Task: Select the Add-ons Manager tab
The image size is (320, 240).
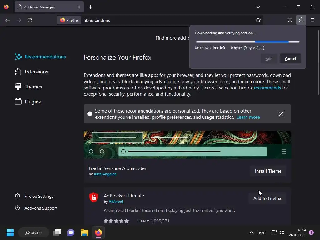Action: [x=49, y=7]
